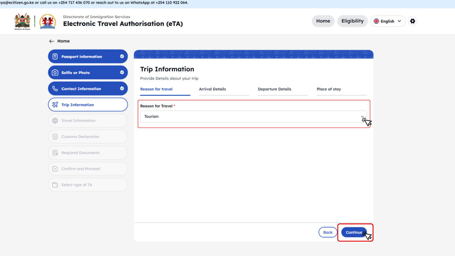Open the English language dropdown

tap(388, 21)
